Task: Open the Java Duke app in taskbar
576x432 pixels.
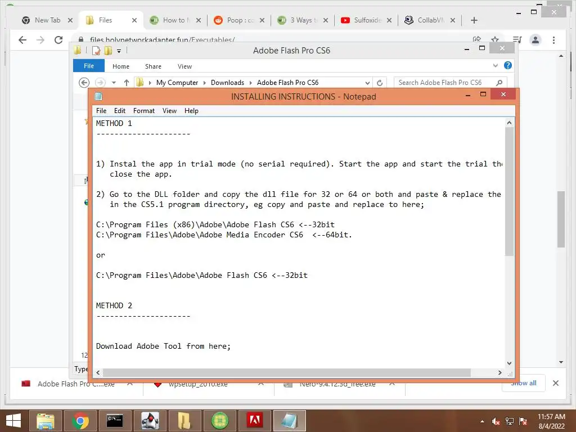Action: coord(150,421)
